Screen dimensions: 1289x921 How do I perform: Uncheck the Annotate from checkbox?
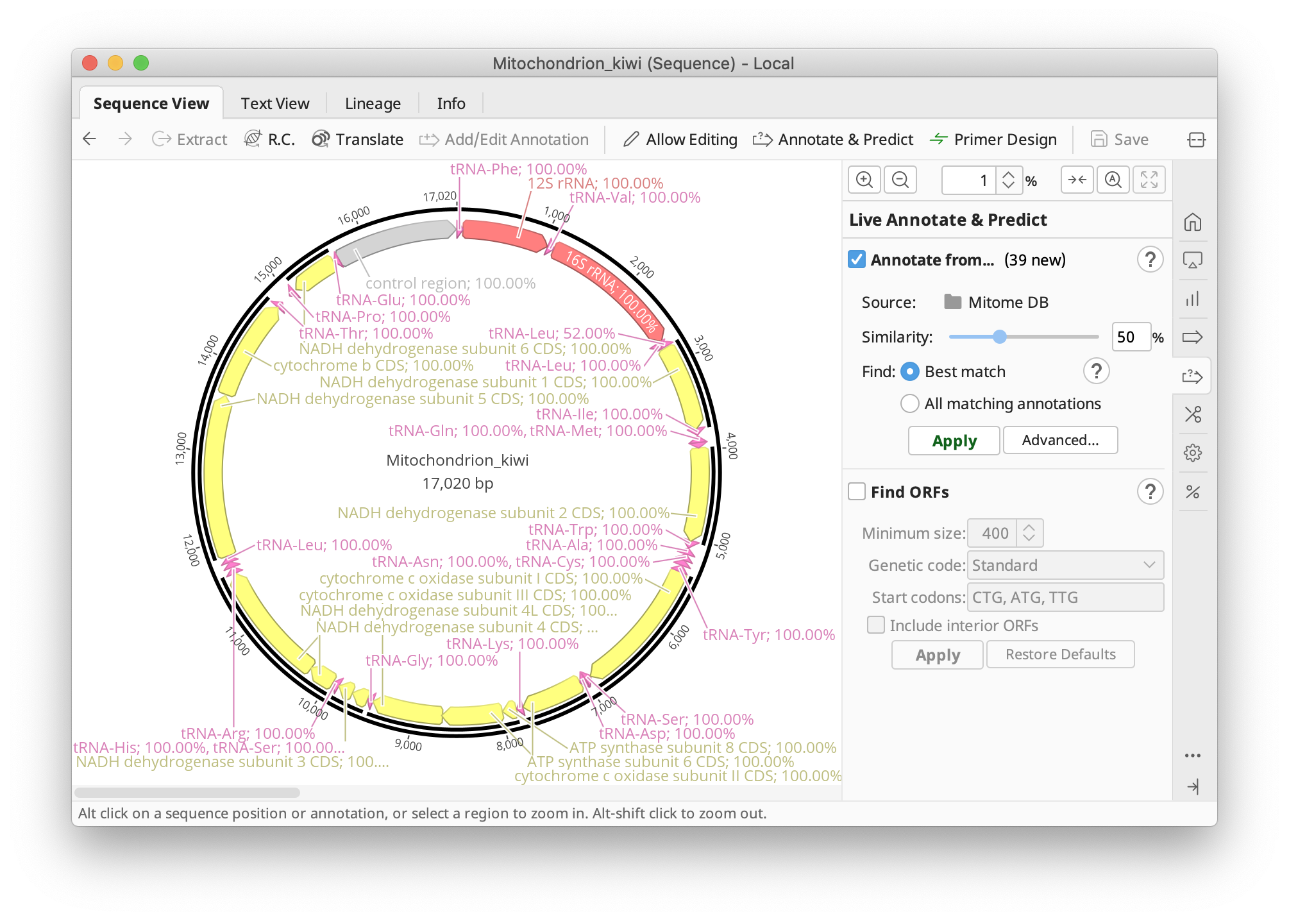855,260
